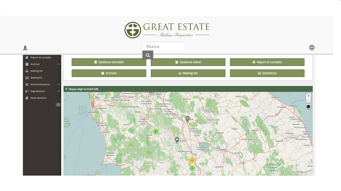The image size is (341, 191).
Task: Click the Perugia label on map
Action: click(x=223, y=149)
